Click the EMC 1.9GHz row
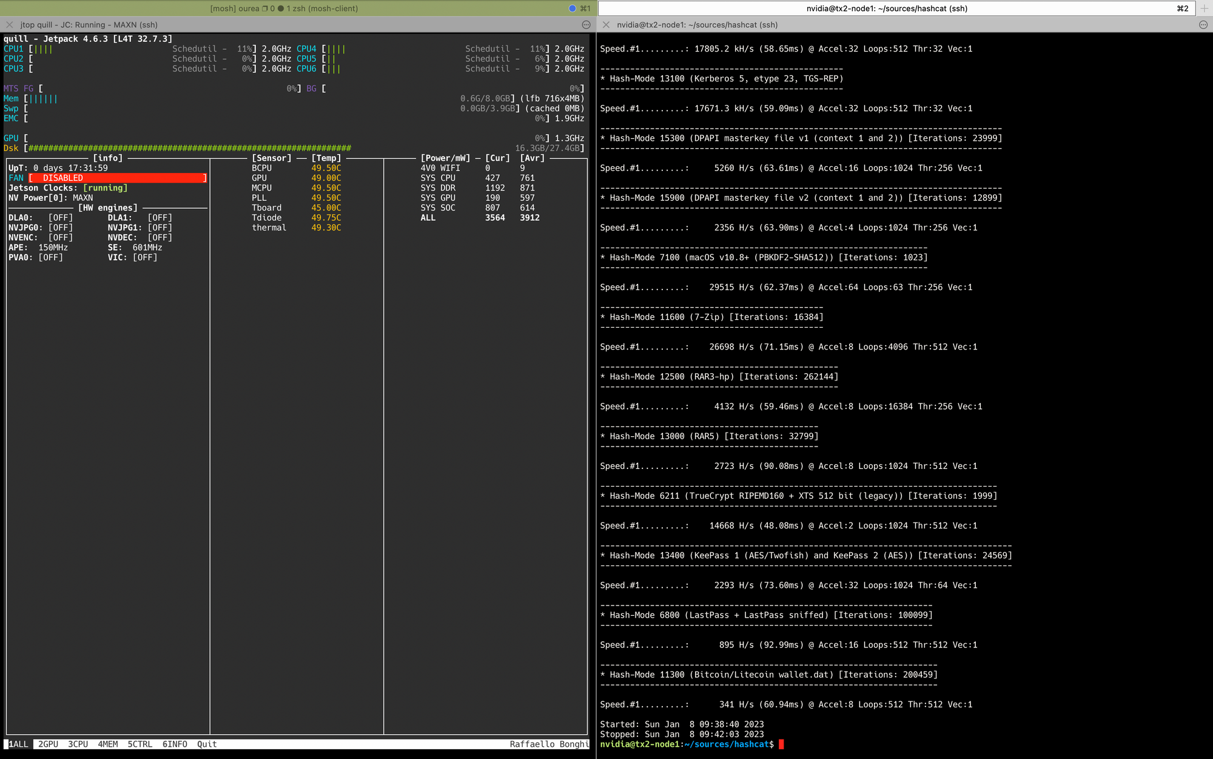 click(294, 118)
